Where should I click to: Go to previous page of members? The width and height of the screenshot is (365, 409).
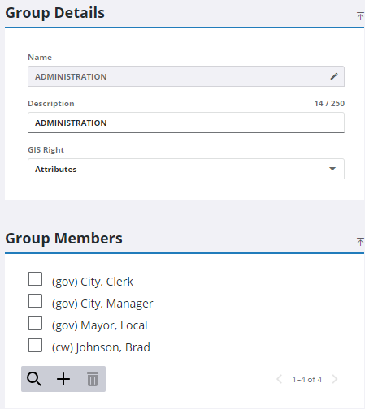pos(280,379)
